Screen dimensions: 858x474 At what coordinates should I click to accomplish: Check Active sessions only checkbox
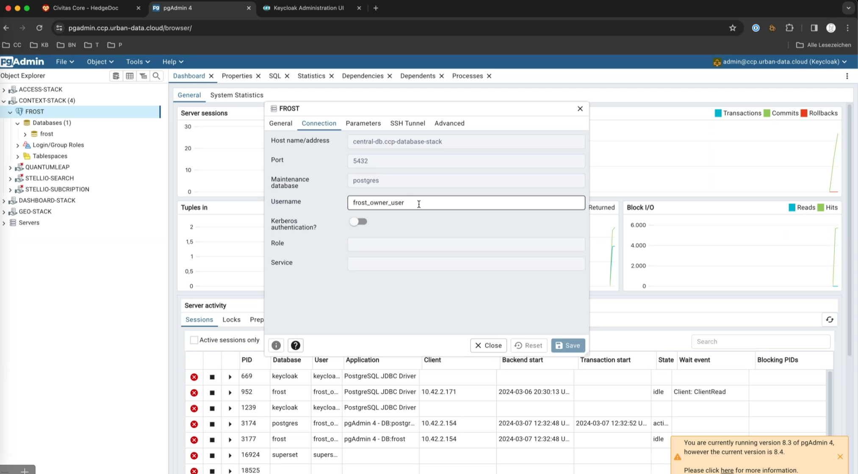point(194,340)
